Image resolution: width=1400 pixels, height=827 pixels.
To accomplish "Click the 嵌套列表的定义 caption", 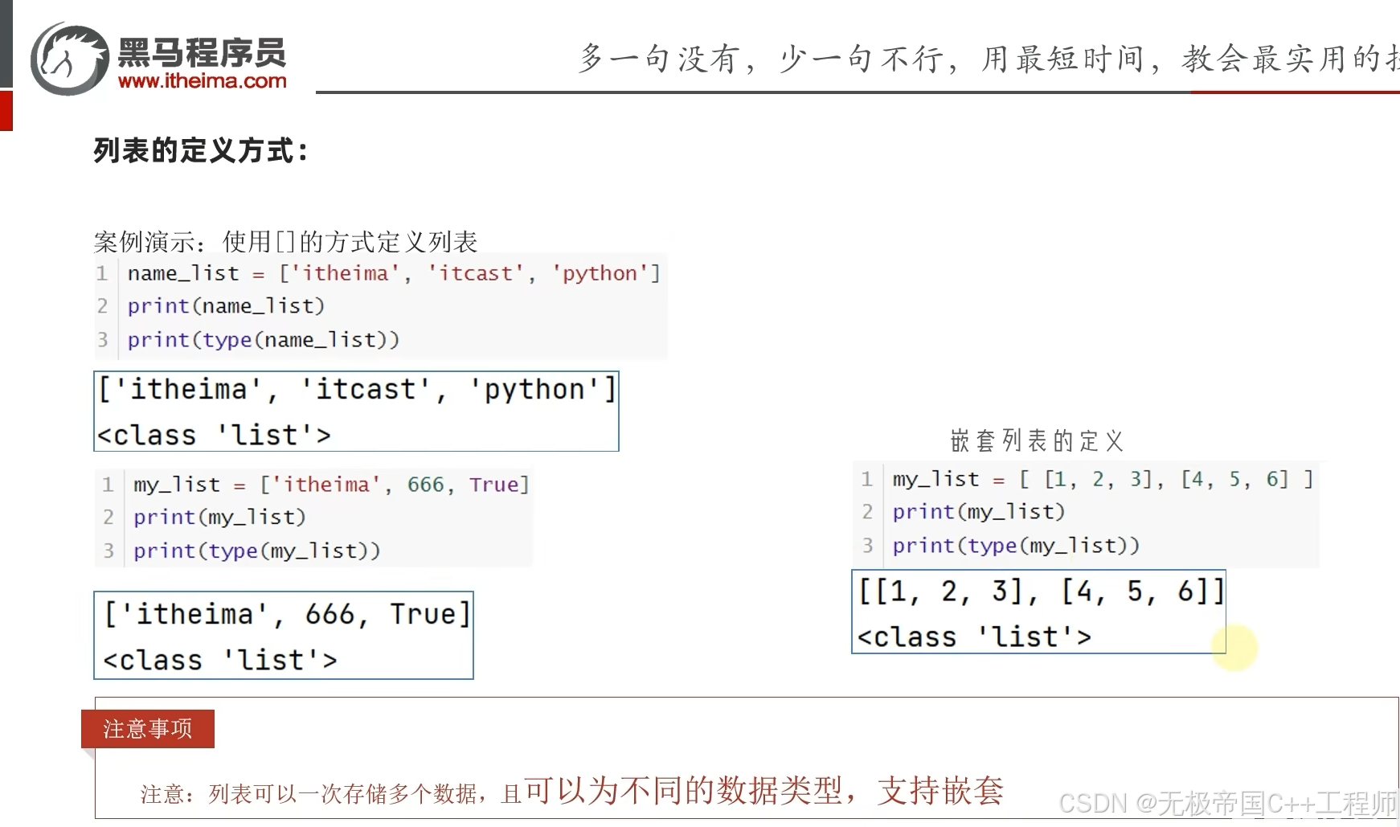I will (x=1037, y=440).
